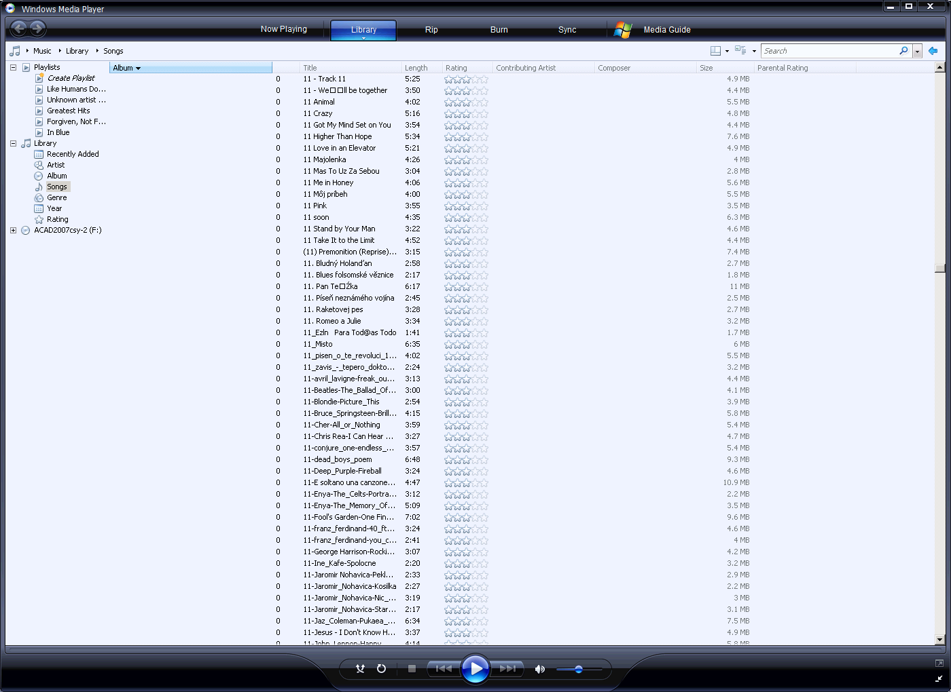Expand the ACAD2007csy-2 (F:) node

pos(13,230)
